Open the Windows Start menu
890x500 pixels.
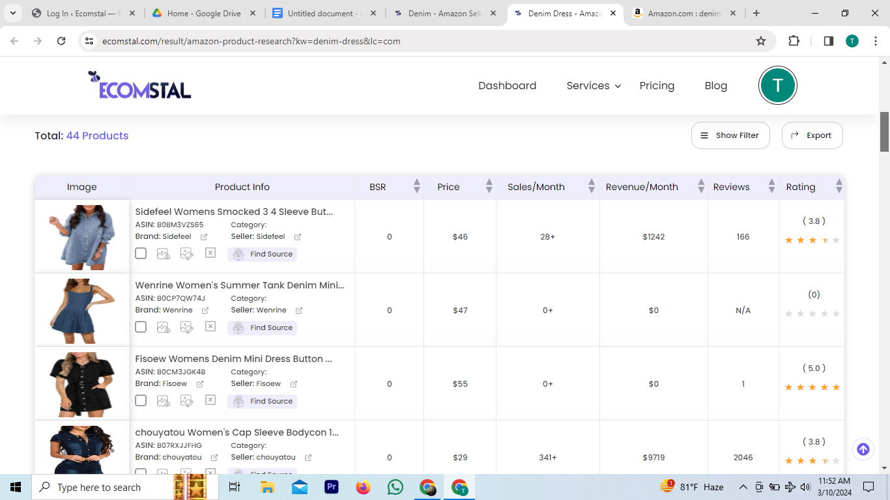16,487
